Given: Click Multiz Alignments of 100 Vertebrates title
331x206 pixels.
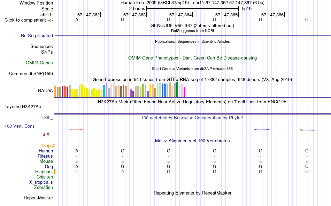Looking at the screenshot, I should pyautogui.click(x=192, y=141).
